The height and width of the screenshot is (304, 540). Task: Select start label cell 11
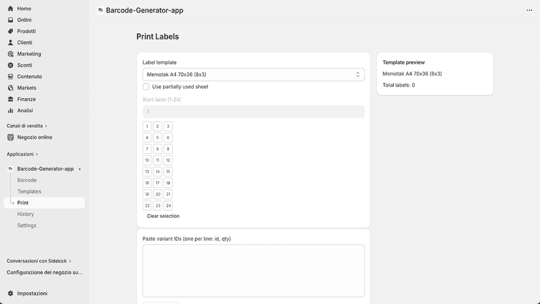(x=157, y=160)
